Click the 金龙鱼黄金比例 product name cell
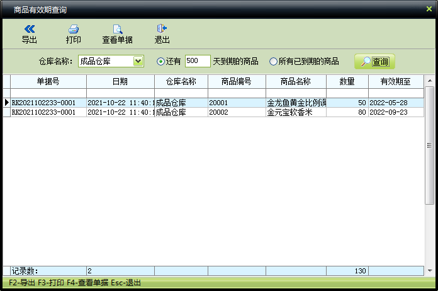Viewport: 438px width, 291px height. pyautogui.click(x=296, y=103)
